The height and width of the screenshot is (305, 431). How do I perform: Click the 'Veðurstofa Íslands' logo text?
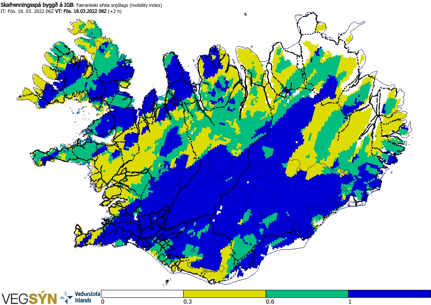(x=87, y=297)
